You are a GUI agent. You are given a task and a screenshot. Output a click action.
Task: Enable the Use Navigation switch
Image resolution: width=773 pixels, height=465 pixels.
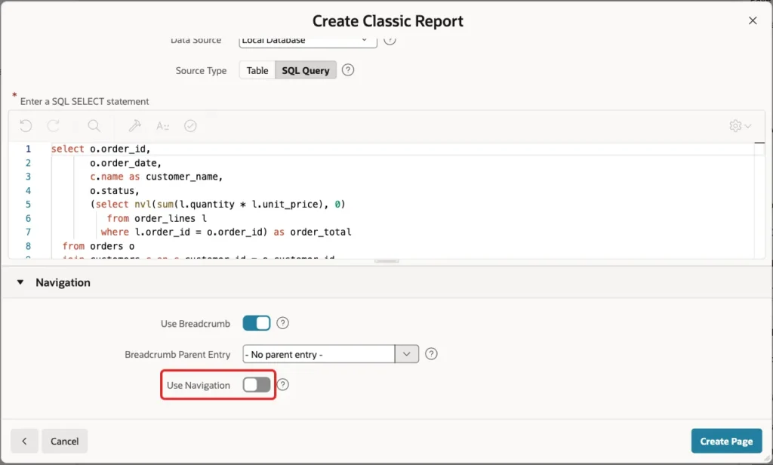click(257, 385)
